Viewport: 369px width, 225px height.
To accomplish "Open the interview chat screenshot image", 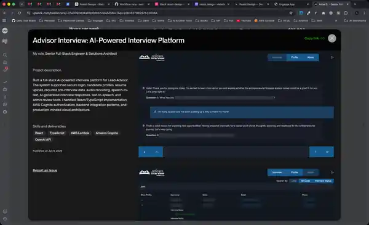I will pyautogui.click(x=236, y=105).
